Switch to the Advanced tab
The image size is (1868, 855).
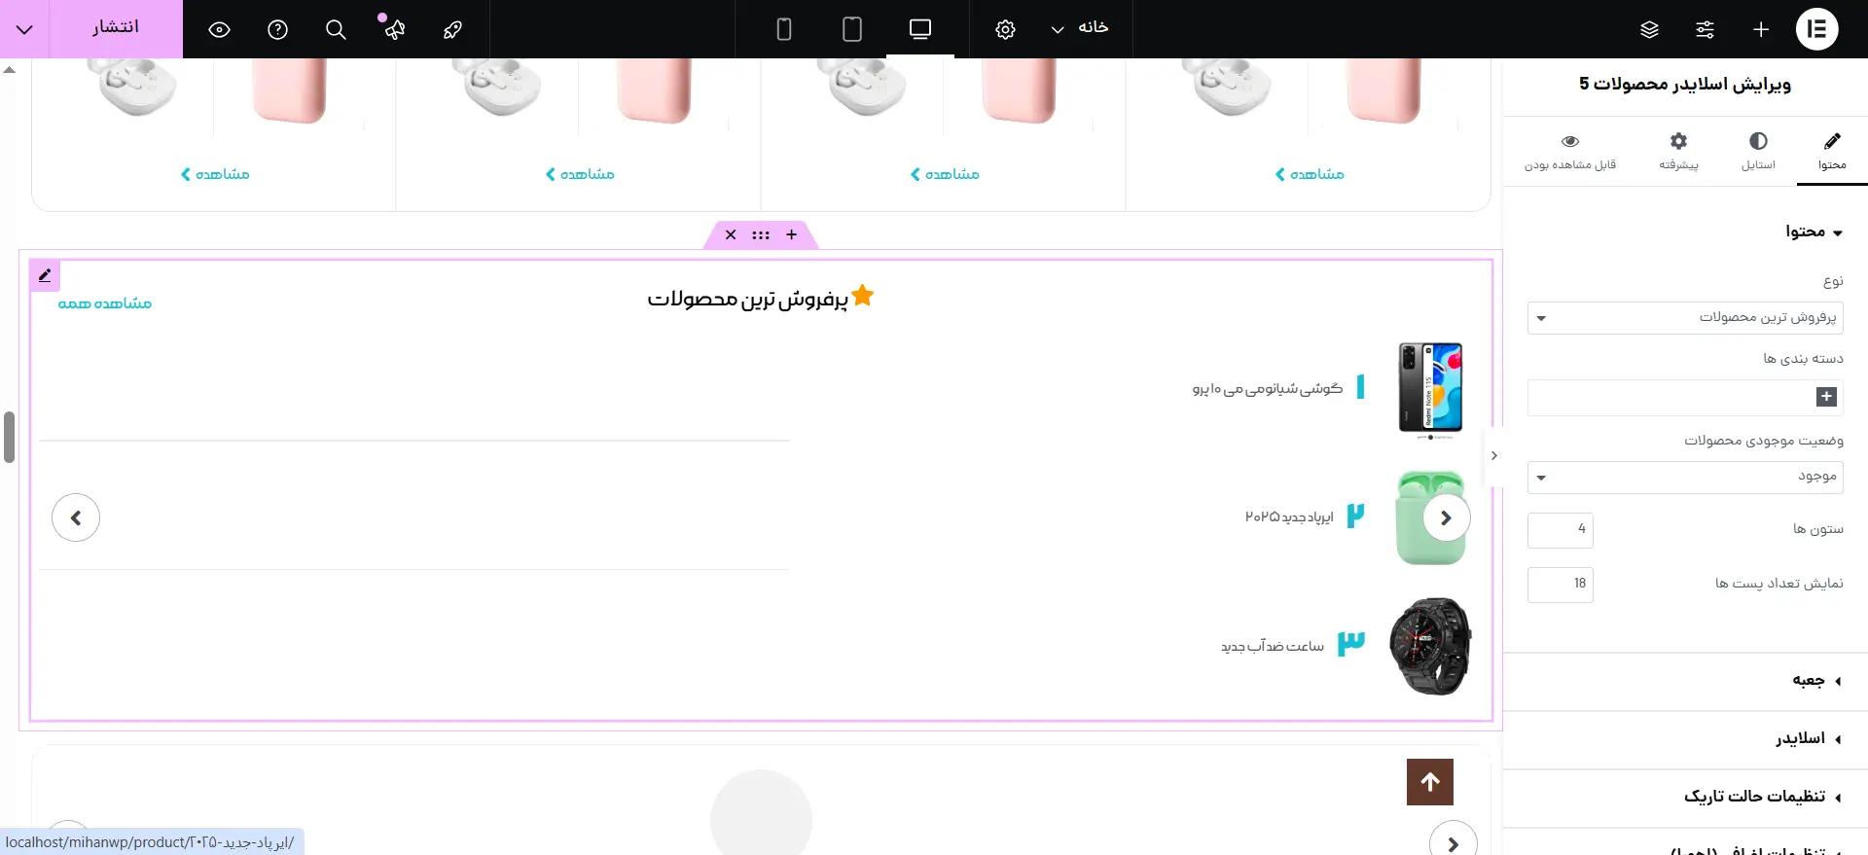click(1678, 152)
